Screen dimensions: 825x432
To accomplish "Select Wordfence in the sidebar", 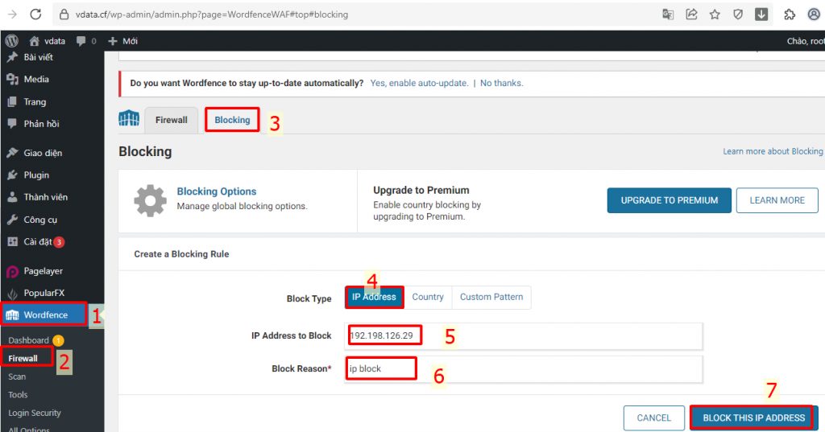I will tap(44, 315).
